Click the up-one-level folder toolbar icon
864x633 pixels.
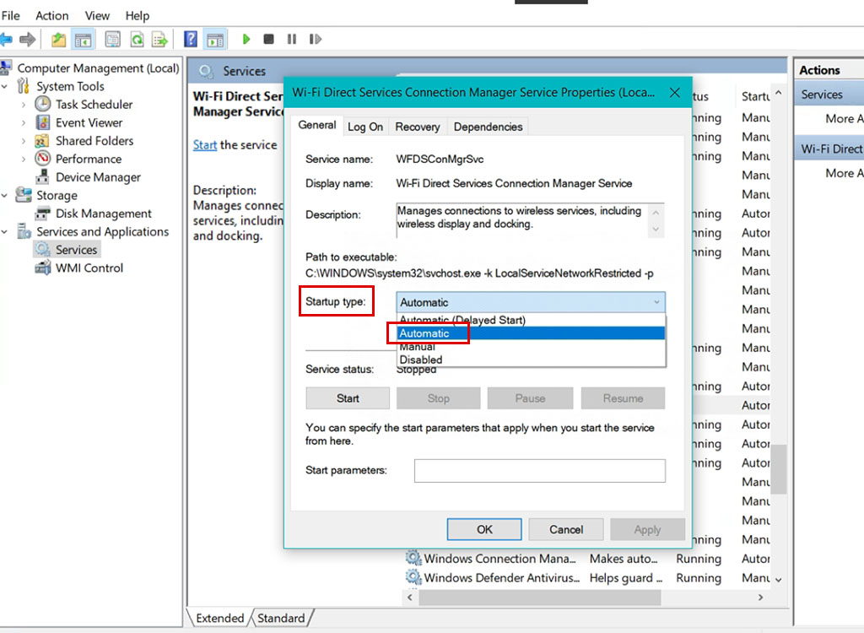pyautogui.click(x=58, y=39)
